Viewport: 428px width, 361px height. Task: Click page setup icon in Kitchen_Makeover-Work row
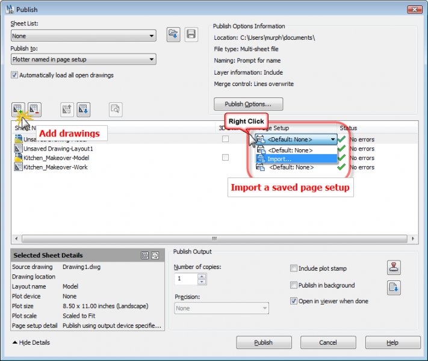pos(261,167)
